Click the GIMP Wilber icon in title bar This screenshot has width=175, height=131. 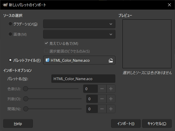[x=5, y=5]
